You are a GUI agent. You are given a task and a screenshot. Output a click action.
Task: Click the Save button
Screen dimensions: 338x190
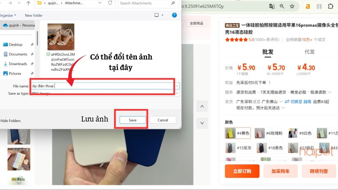coord(133,120)
